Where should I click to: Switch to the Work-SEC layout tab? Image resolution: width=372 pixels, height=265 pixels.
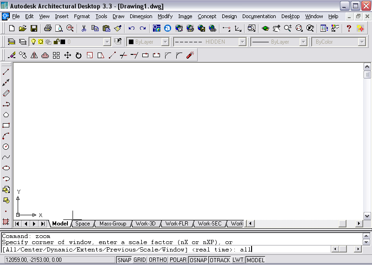(210, 224)
